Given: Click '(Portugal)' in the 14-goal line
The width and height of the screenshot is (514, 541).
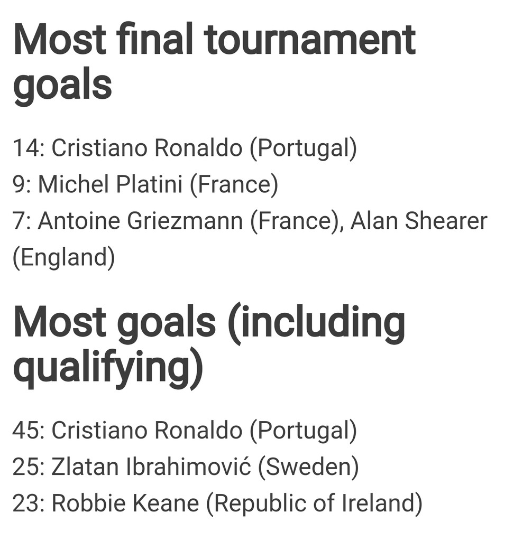Looking at the screenshot, I should 303,148.
